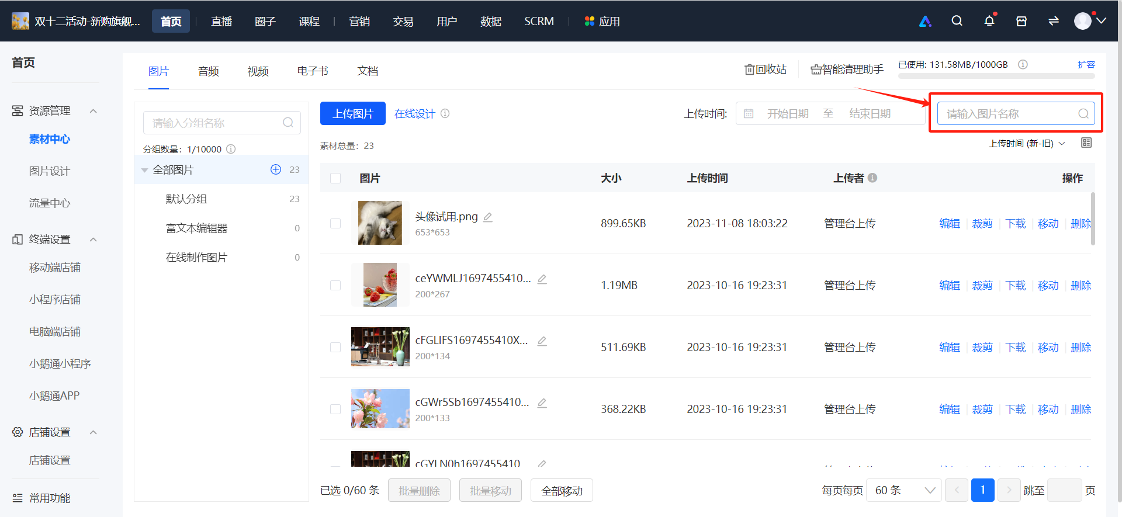Click the switch arrows icon in the header
Image resolution: width=1122 pixels, height=517 pixels.
pyautogui.click(x=1054, y=21)
